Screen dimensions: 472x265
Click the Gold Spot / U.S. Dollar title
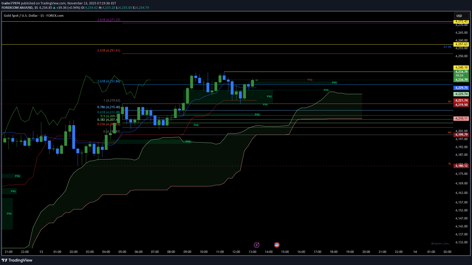pyautogui.click(x=34, y=16)
